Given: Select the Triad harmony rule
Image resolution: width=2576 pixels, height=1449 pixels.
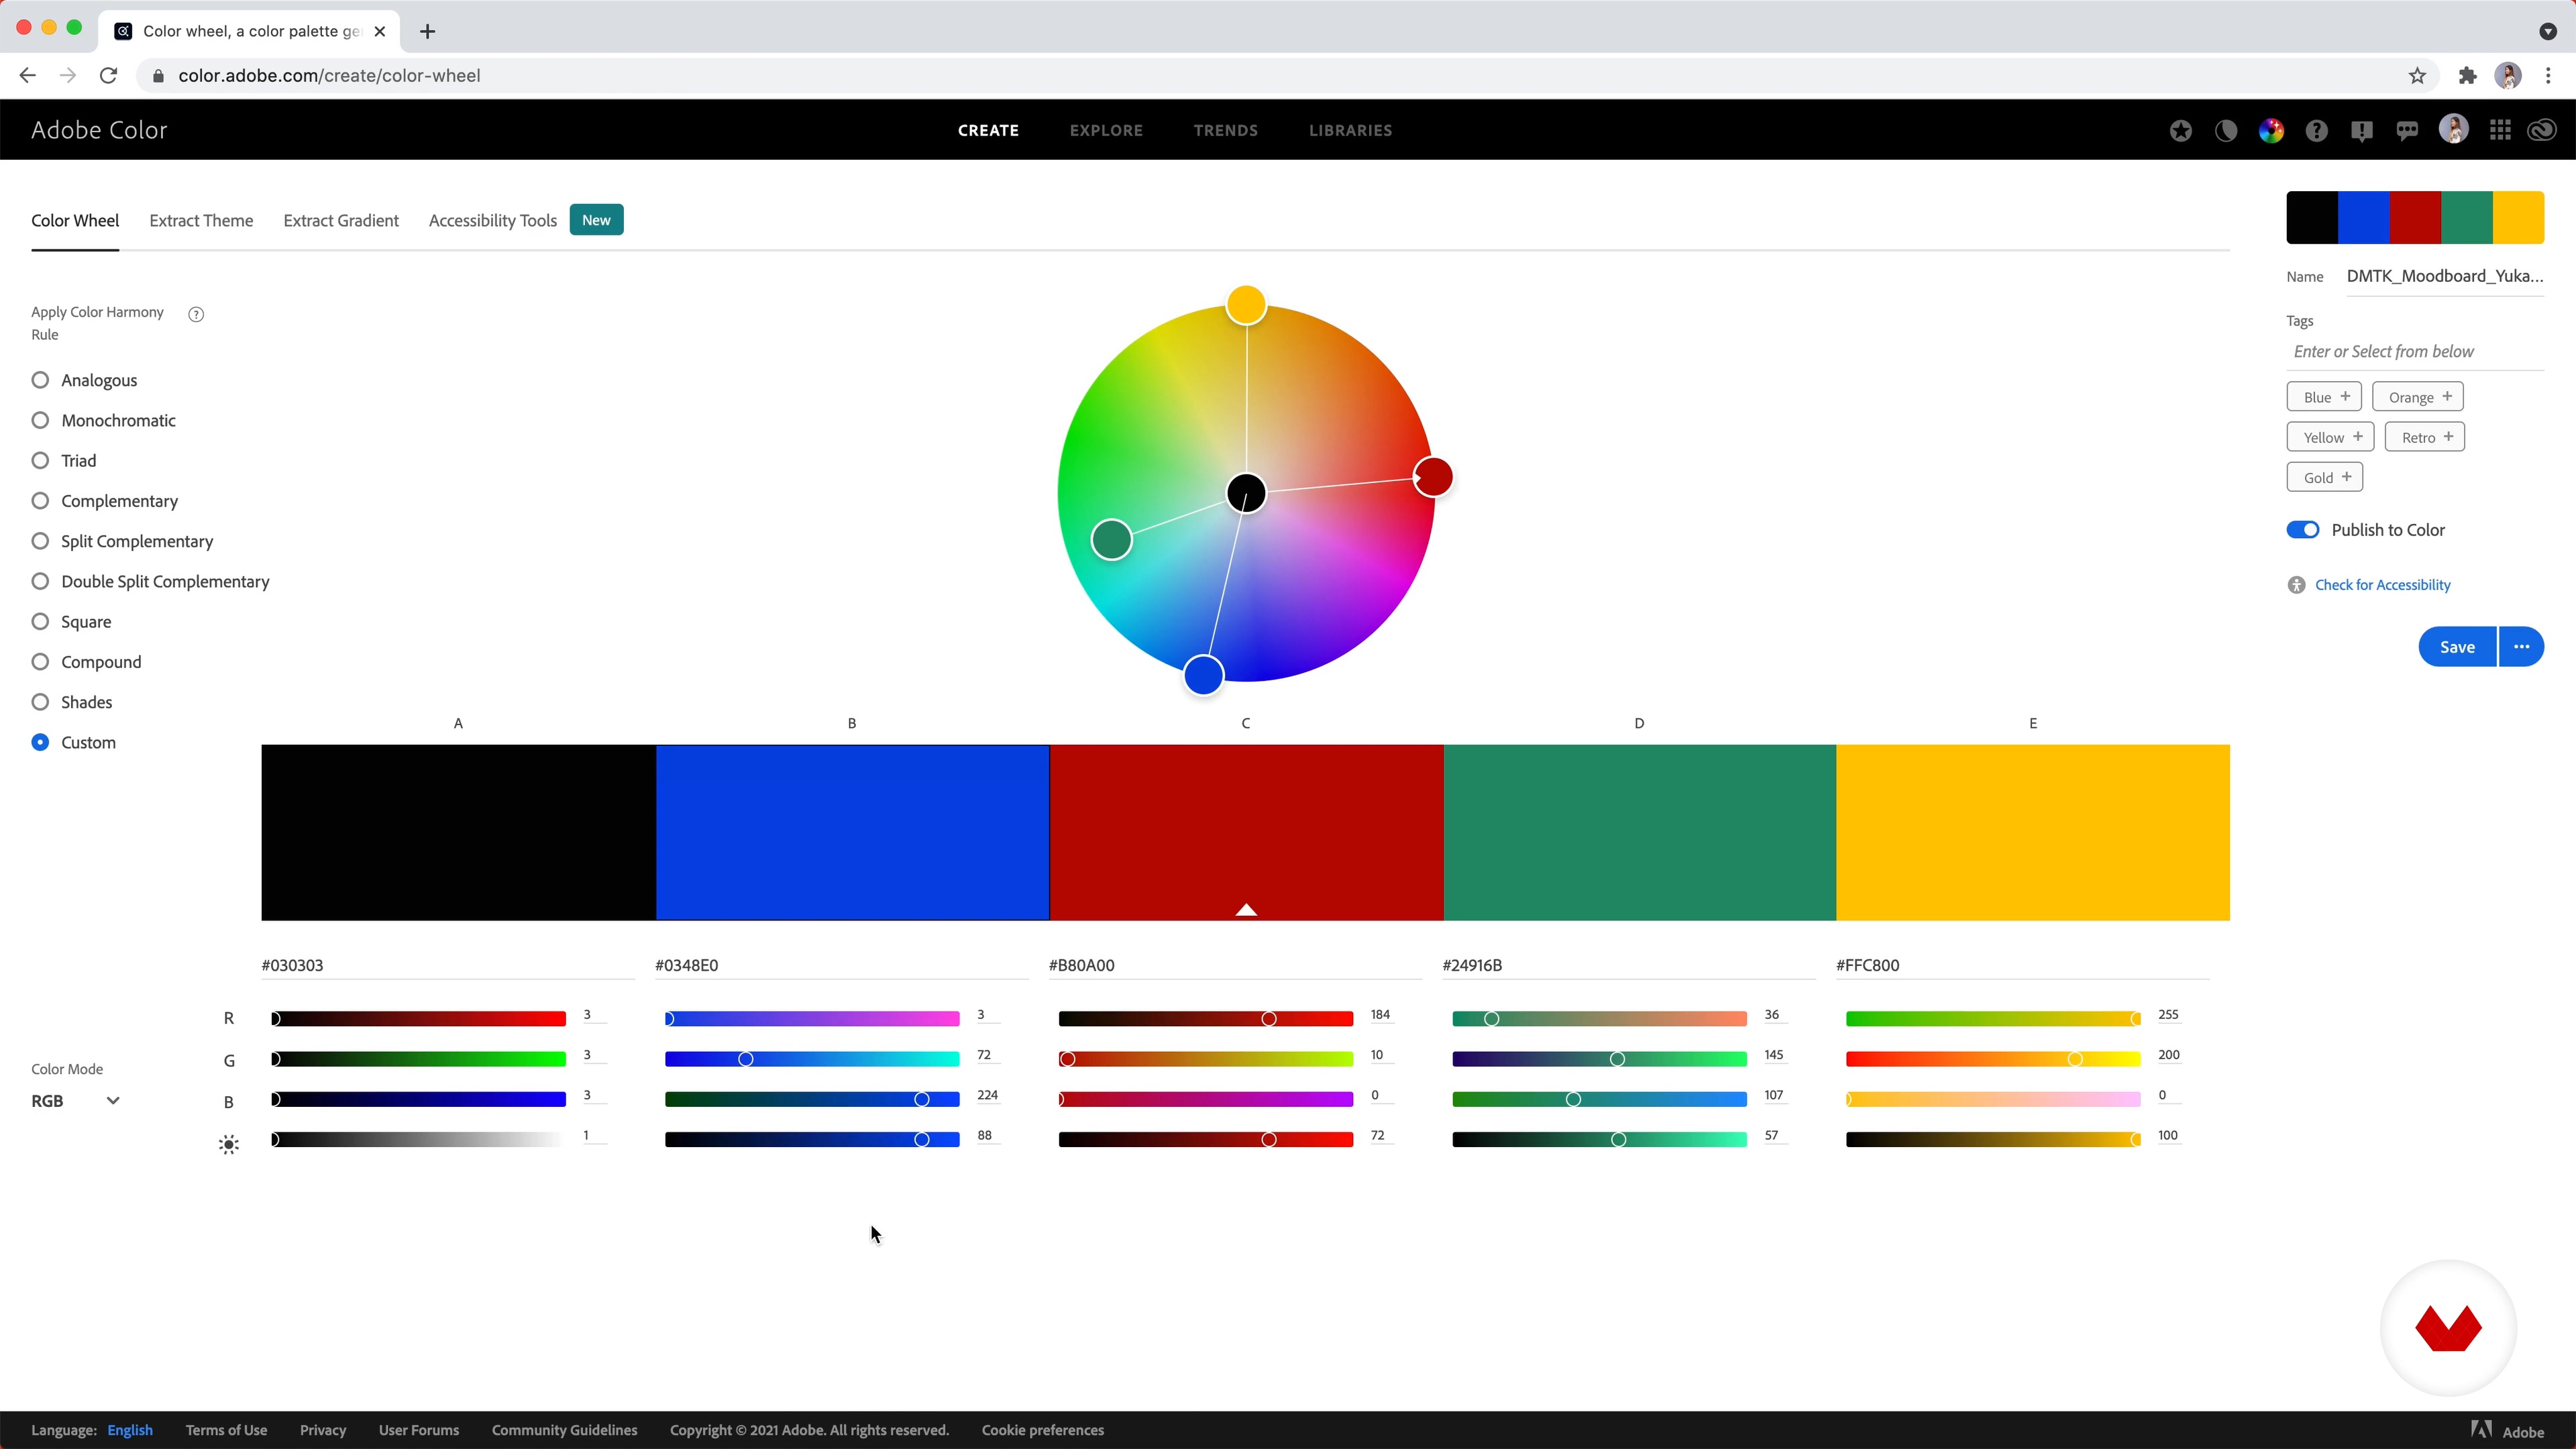Looking at the screenshot, I should pyautogui.click(x=40, y=461).
